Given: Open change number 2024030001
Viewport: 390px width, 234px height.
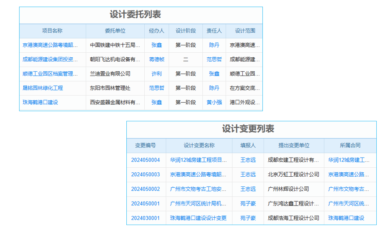Looking at the screenshot, I should pos(145,218).
